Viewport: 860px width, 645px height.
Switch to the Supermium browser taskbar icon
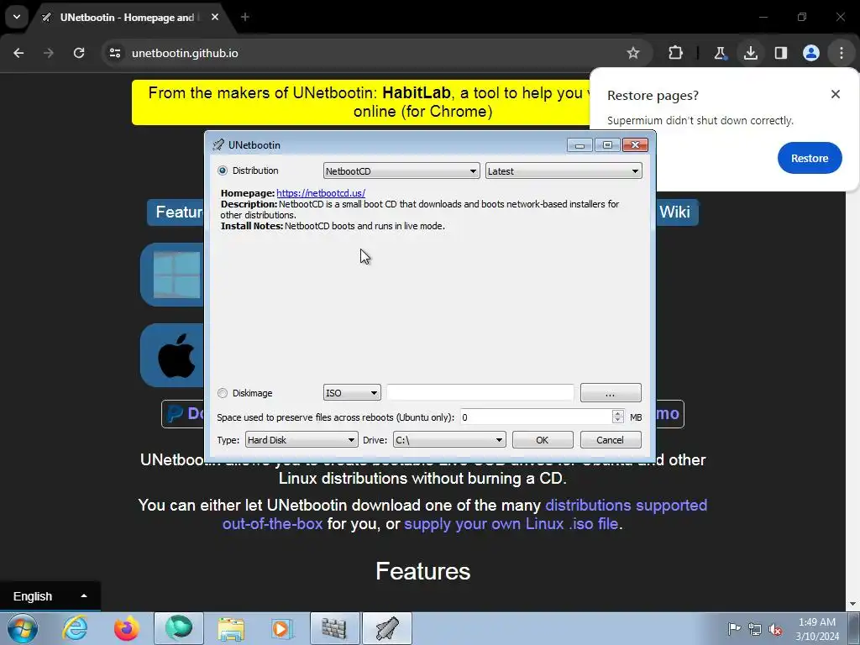click(179, 628)
